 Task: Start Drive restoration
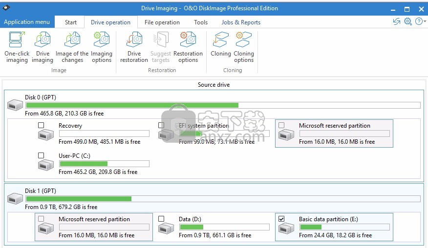134,47
